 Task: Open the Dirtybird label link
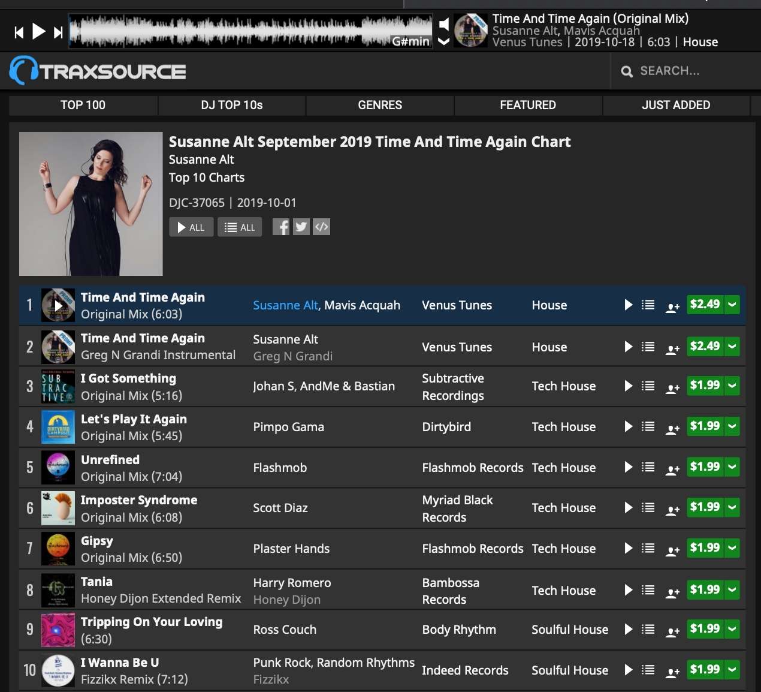(x=446, y=427)
